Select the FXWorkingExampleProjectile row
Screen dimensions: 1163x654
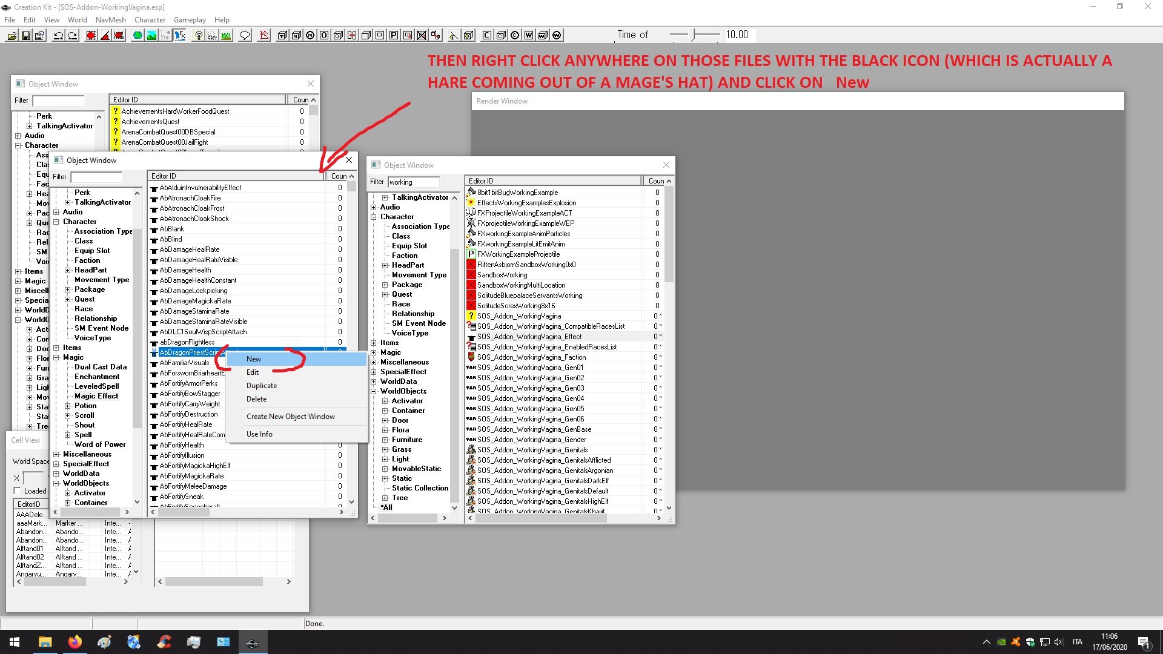565,254
